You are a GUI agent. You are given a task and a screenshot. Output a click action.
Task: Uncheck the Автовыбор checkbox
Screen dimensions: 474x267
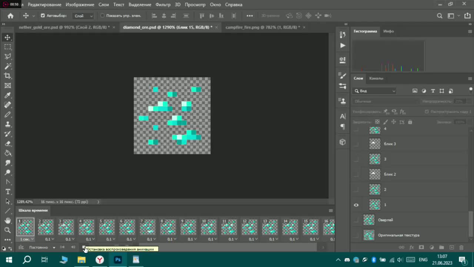click(43, 16)
